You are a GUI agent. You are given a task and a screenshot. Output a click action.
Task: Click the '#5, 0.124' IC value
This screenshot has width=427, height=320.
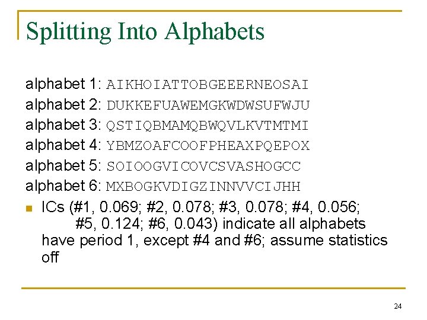pyautogui.click(x=107, y=224)
